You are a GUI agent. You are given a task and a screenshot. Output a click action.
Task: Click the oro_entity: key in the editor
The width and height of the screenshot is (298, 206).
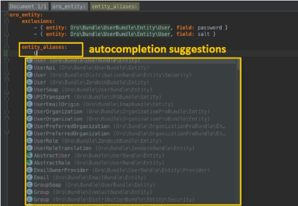click(26, 15)
